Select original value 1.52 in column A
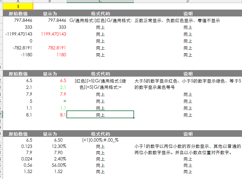 tap(28, 172)
